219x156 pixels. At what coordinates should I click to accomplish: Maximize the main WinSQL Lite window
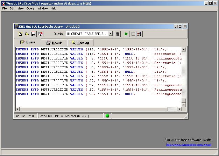tap(211, 3)
